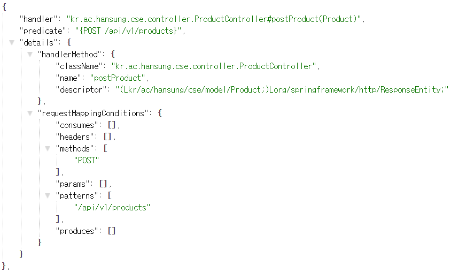Click the ResponseEntity descriptor value string
The image size is (451, 273).
[282, 89]
